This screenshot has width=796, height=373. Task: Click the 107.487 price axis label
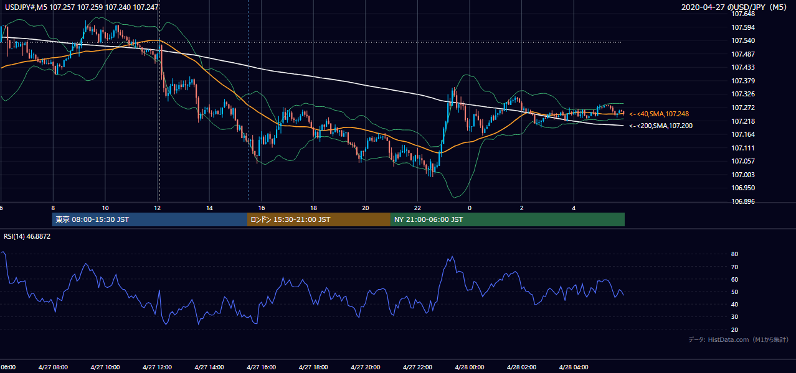pyautogui.click(x=742, y=54)
